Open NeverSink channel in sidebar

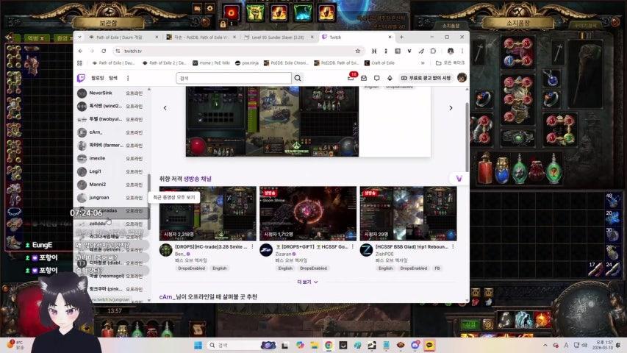112,93
